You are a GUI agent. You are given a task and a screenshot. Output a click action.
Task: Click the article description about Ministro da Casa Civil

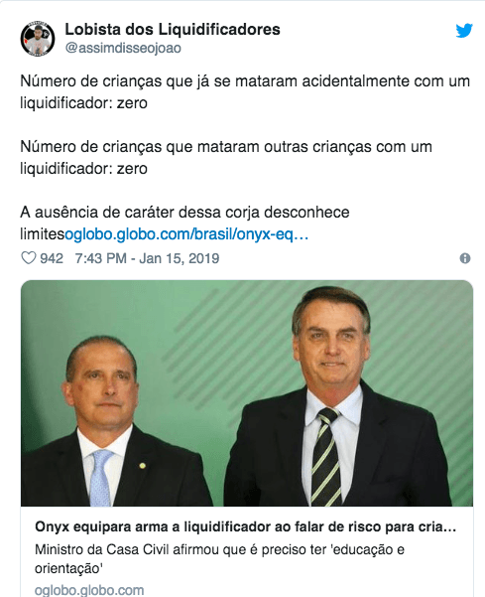(220, 559)
